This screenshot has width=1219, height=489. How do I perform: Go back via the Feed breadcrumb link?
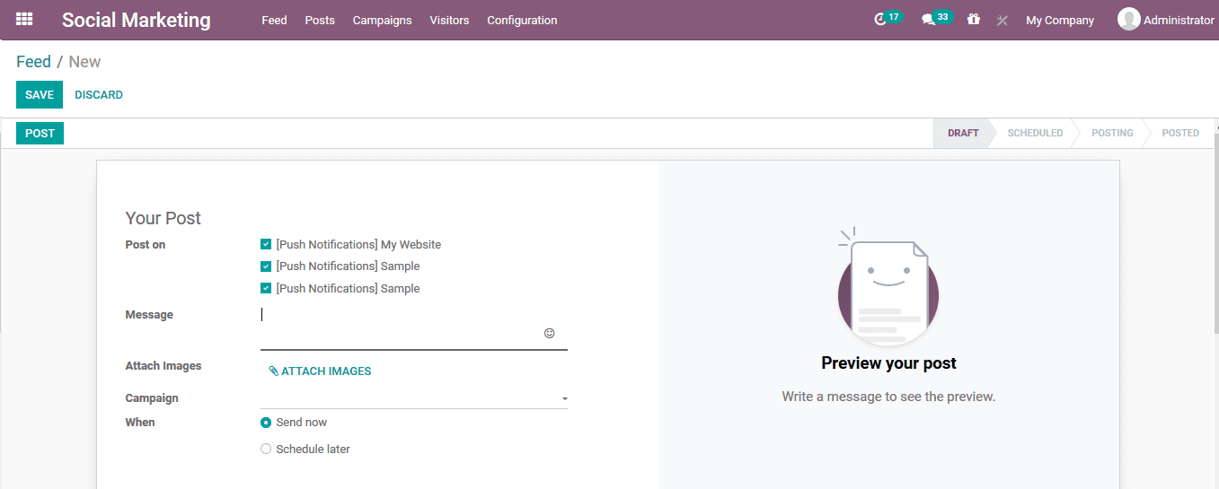[33, 62]
